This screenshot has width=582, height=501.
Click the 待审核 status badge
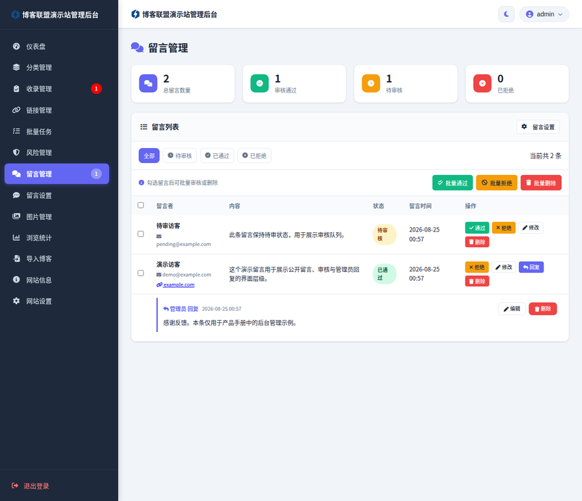tap(384, 234)
